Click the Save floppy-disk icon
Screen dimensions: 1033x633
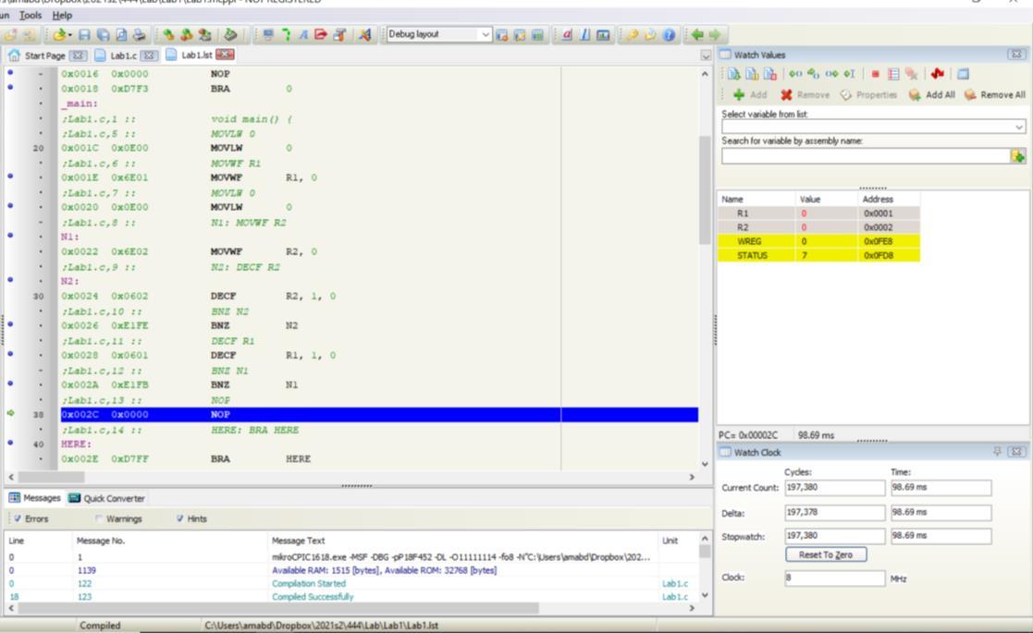[84, 35]
